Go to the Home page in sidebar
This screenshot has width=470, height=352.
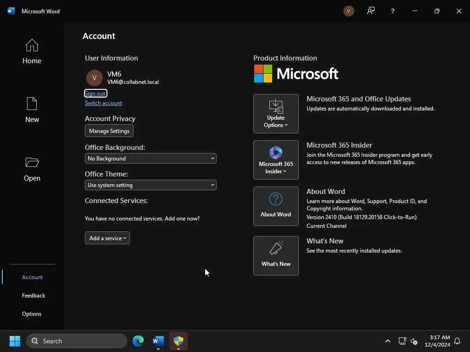32,51
